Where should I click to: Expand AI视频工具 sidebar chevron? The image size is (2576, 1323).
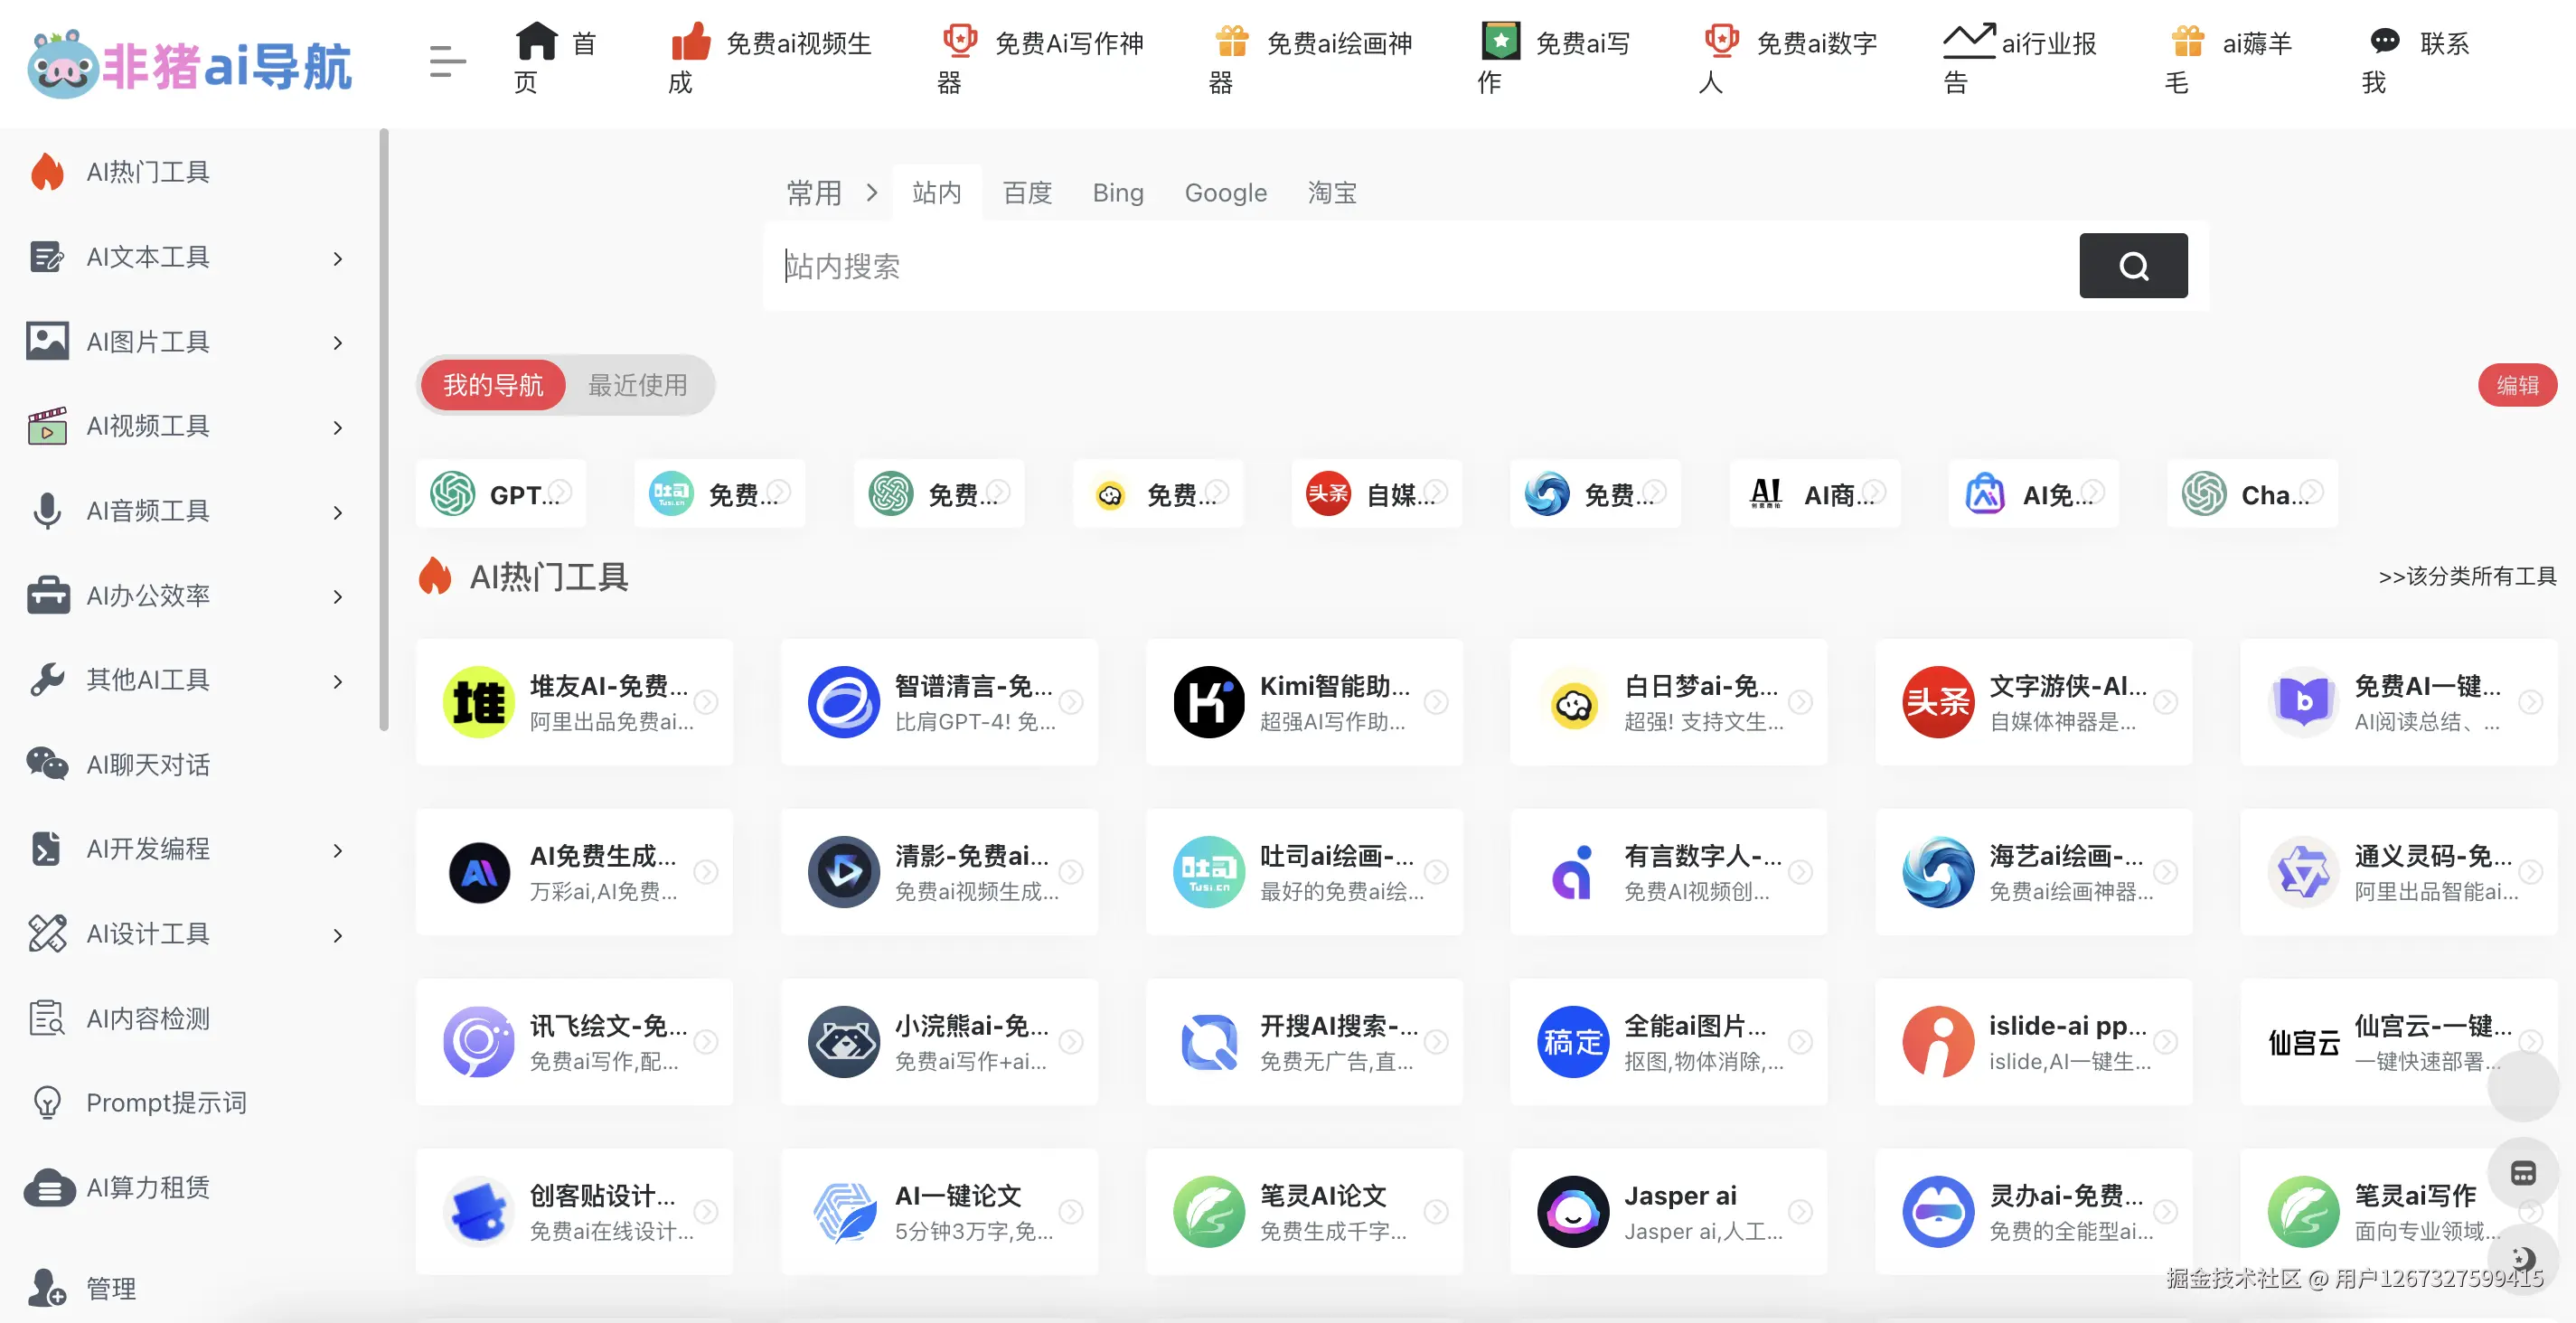338,428
